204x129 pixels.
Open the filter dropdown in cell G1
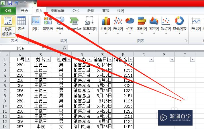[151, 59]
